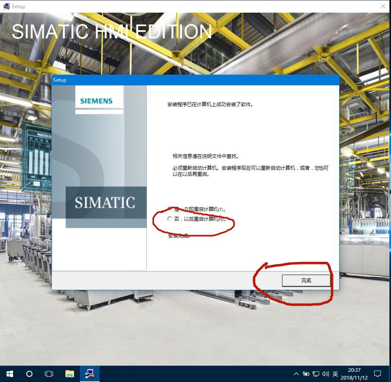Open Task View from the taskbar
The width and height of the screenshot is (391, 382).
coord(49,373)
